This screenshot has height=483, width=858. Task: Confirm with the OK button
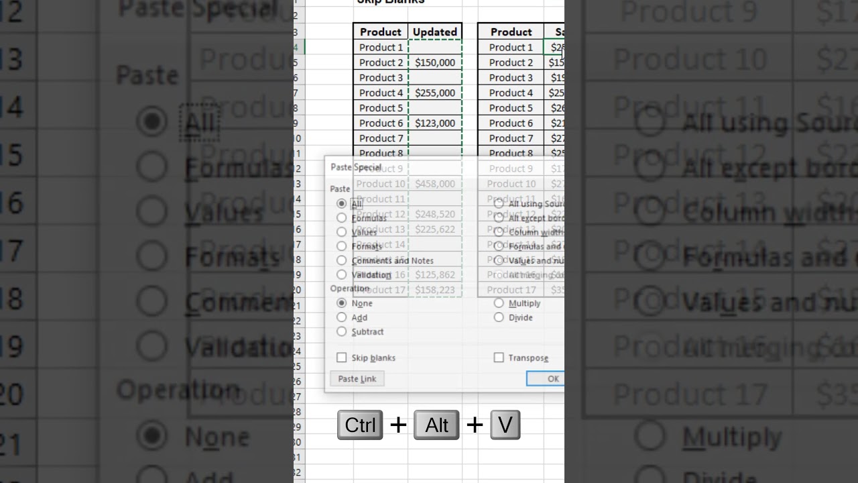coord(546,379)
